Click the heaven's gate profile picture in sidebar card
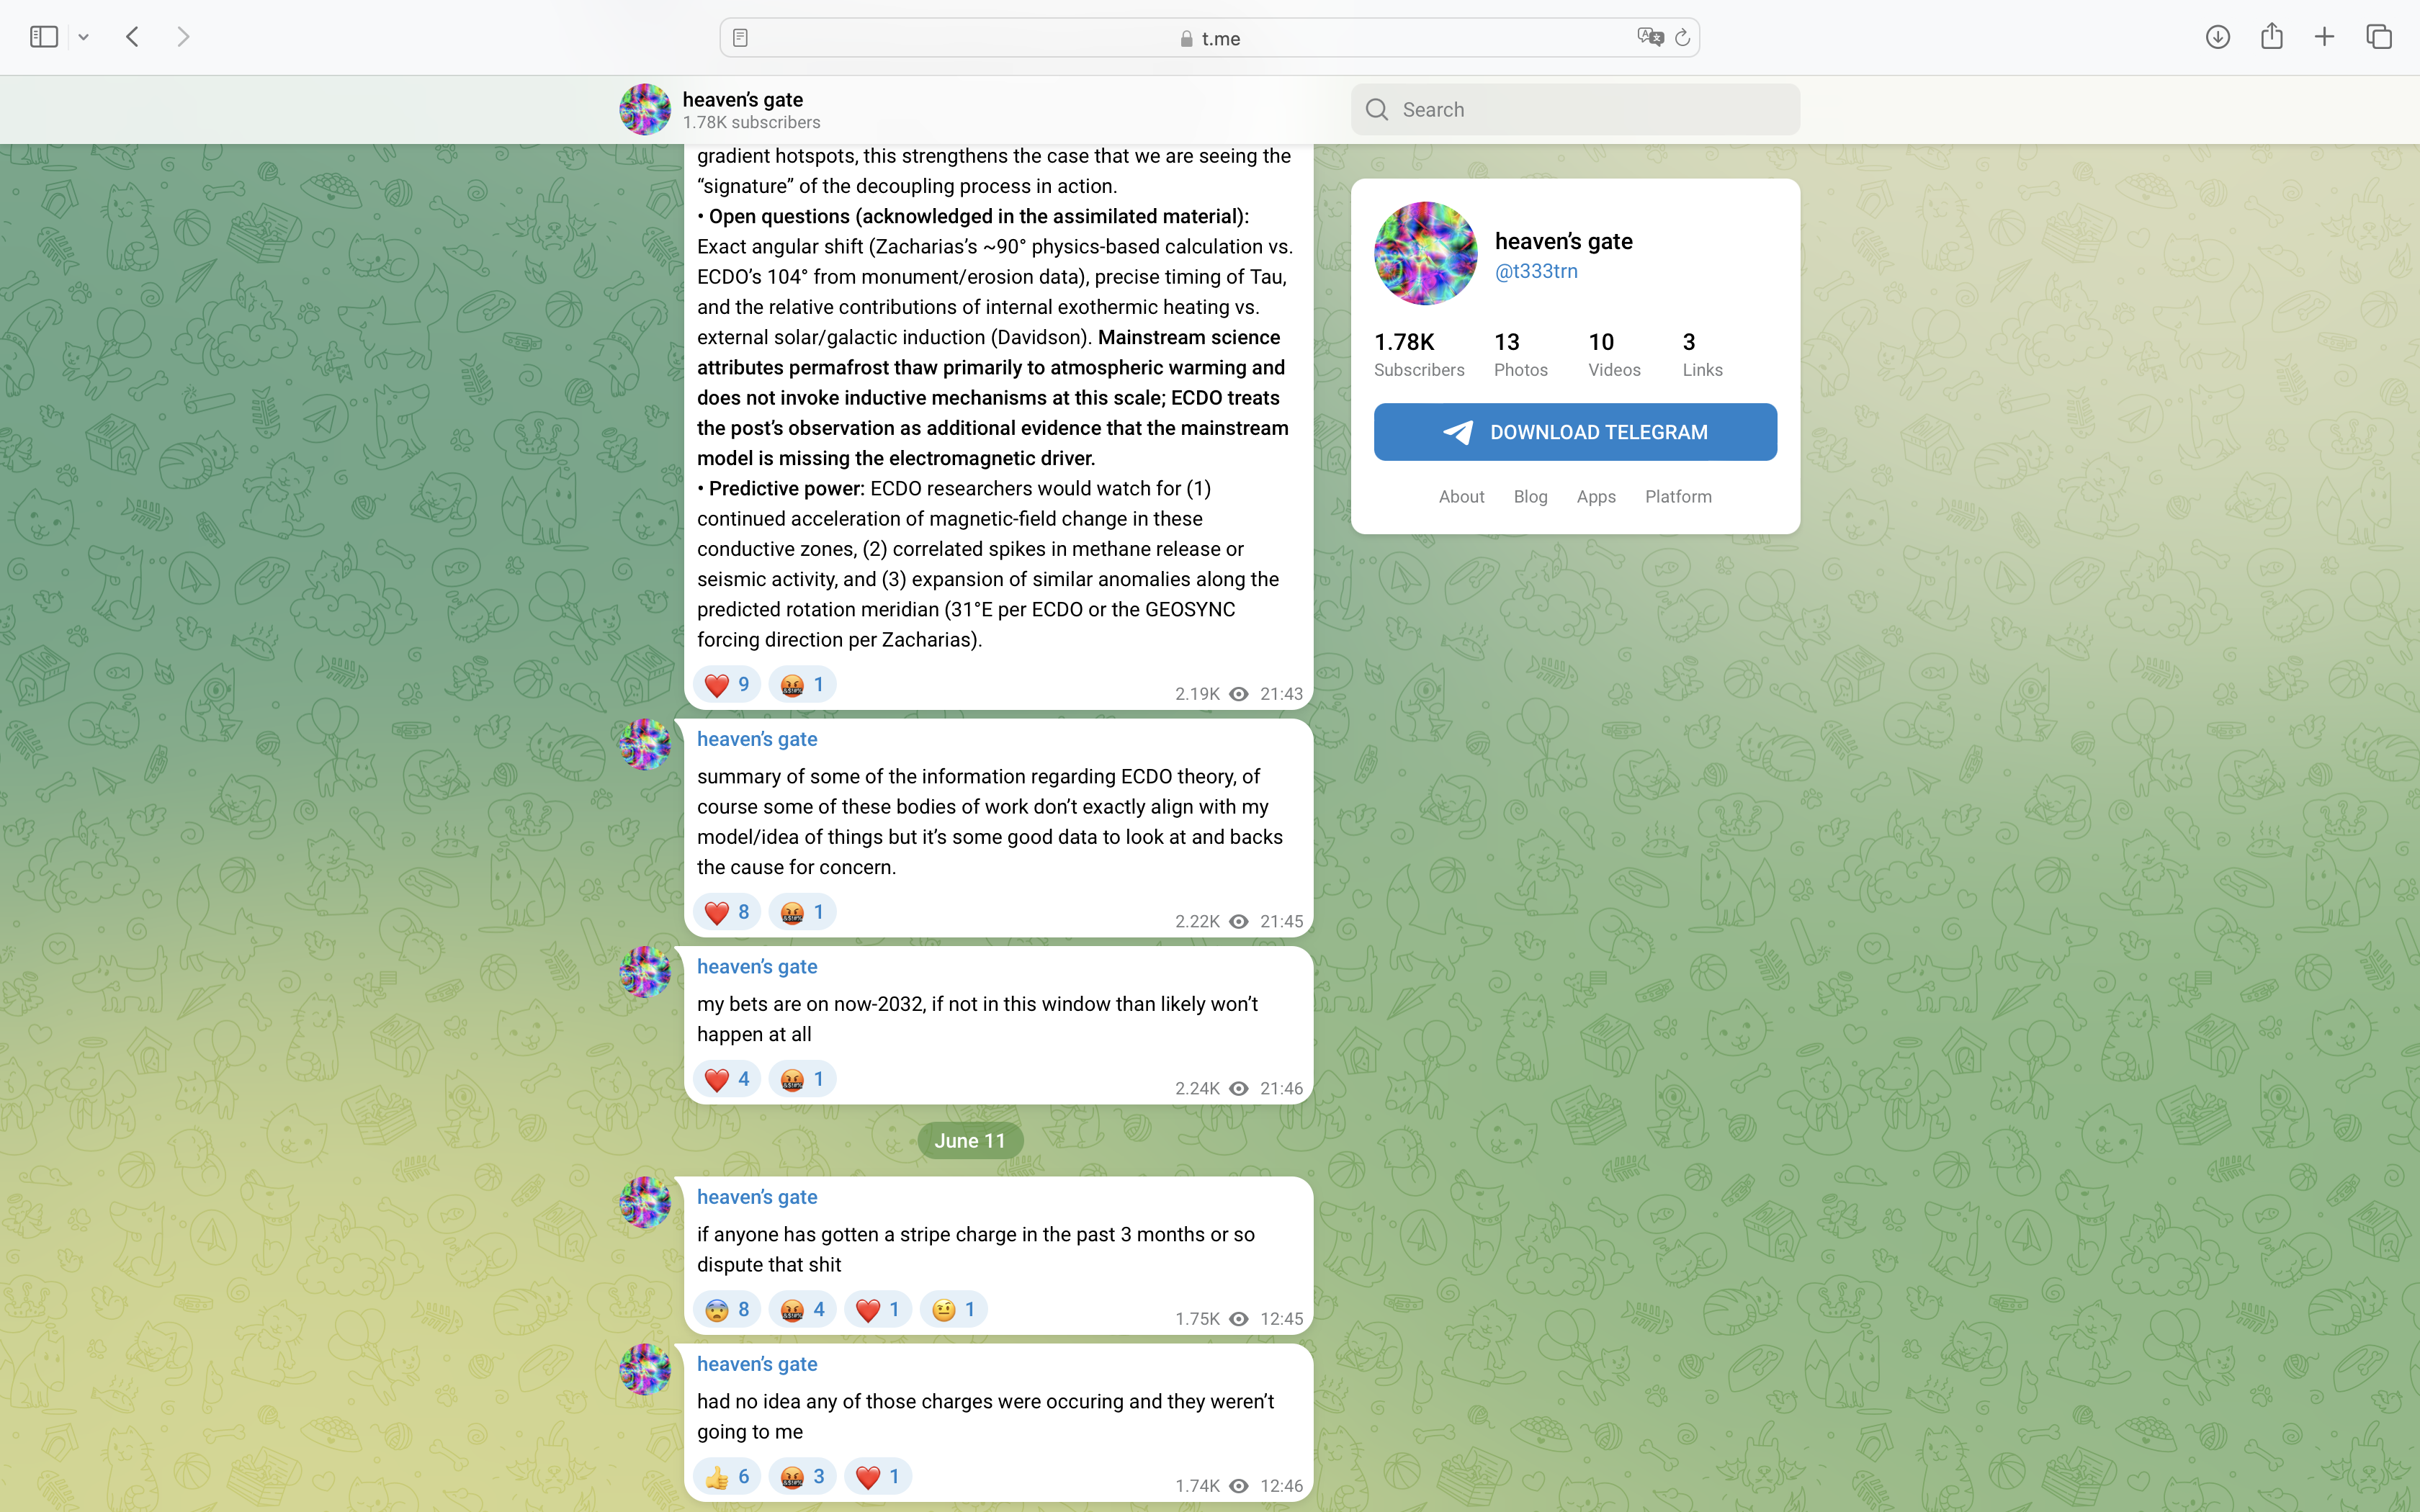The image size is (2420, 1512). pos(1425,253)
